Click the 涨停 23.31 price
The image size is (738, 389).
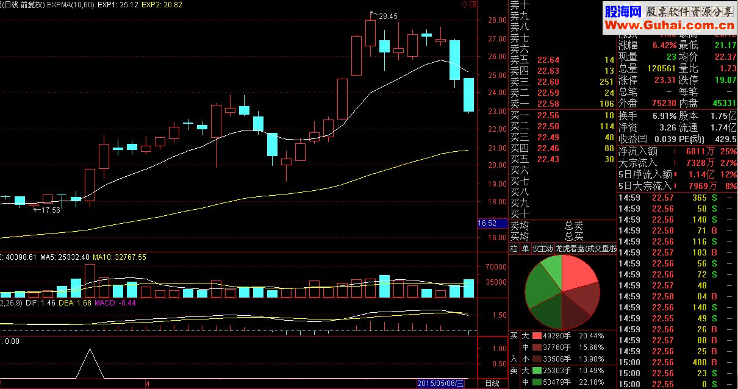pyautogui.click(x=665, y=80)
